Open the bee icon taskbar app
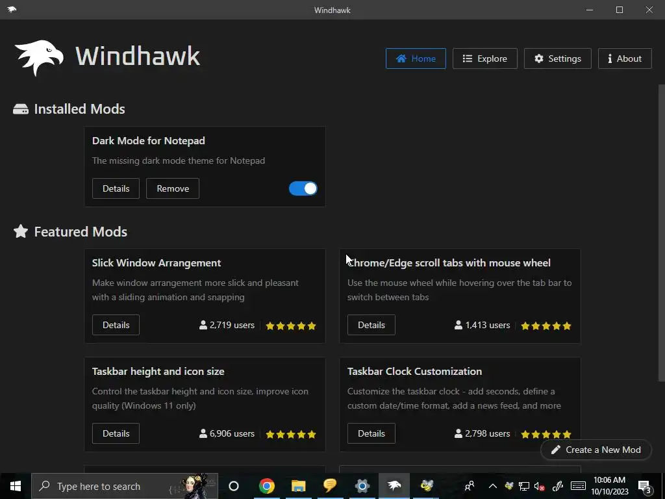The width and height of the screenshot is (665, 499). [427, 485]
